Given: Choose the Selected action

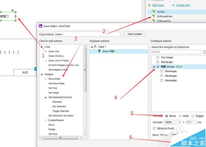Looking at the screenshot, I should pyautogui.click(x=57, y=102).
